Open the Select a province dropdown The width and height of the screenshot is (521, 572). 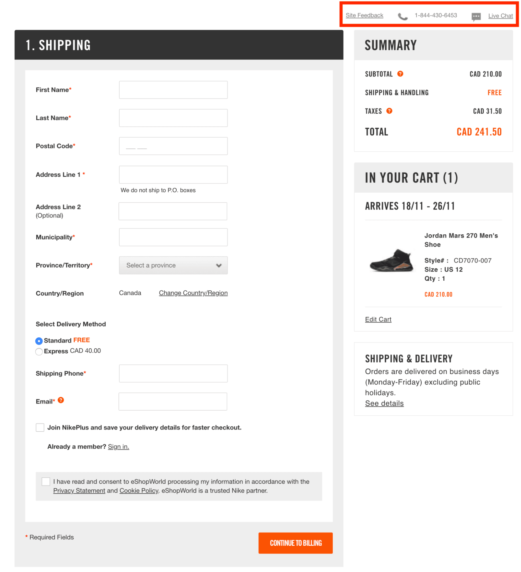[173, 265]
